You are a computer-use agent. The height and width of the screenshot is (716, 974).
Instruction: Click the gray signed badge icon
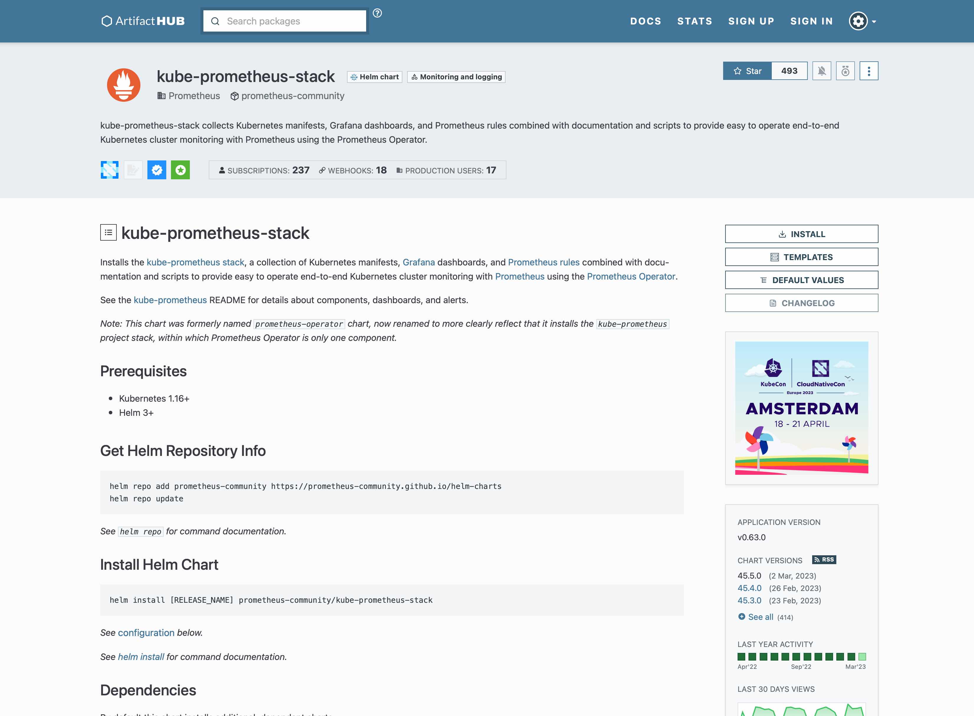pyautogui.click(x=133, y=170)
